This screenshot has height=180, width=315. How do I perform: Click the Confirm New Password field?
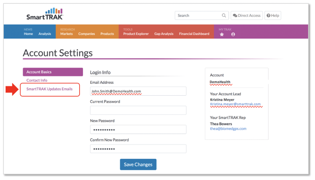point(138,149)
